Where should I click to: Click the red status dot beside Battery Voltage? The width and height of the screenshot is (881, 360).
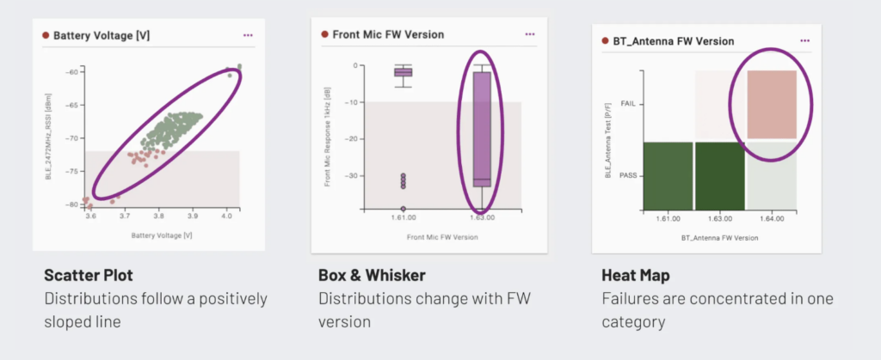coord(46,35)
